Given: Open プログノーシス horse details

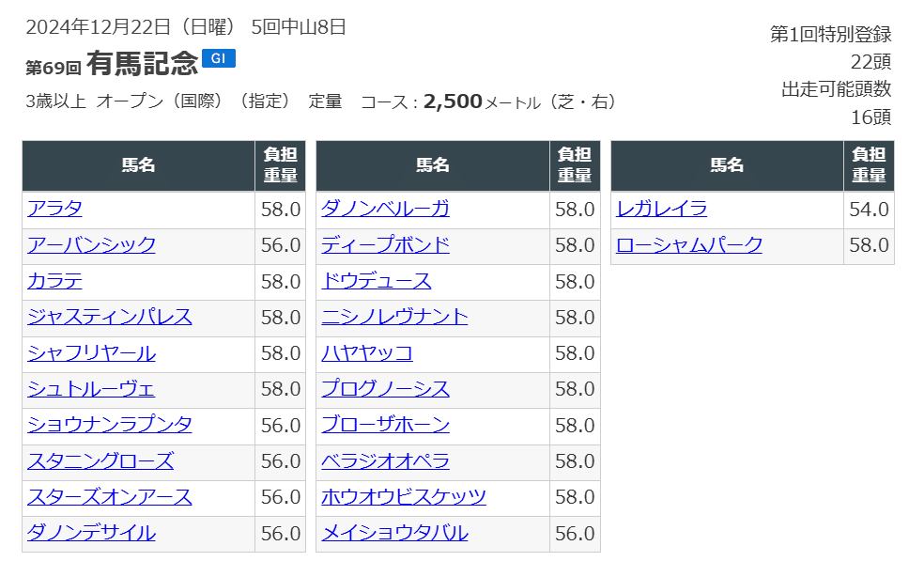Looking at the screenshot, I should (x=386, y=389).
